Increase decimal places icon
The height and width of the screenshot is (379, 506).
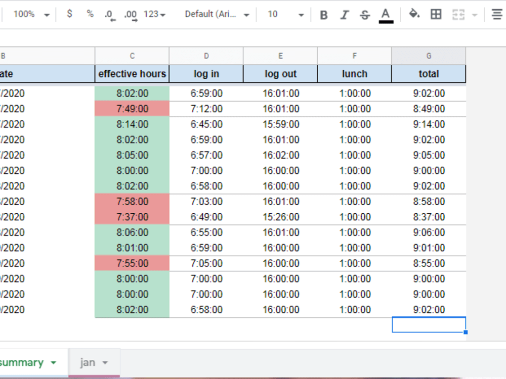point(131,15)
